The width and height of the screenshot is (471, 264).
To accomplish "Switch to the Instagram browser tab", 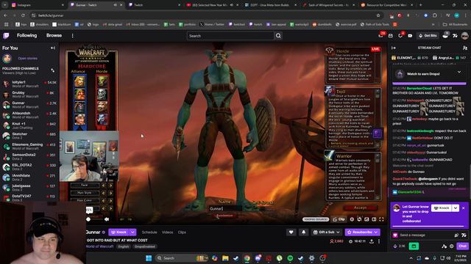I will tap(38, 5).
